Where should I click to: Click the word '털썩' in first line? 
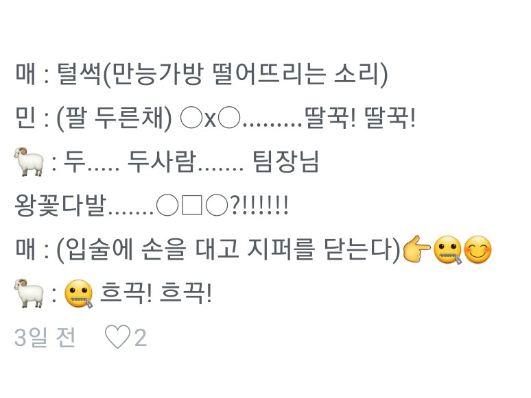(80, 74)
